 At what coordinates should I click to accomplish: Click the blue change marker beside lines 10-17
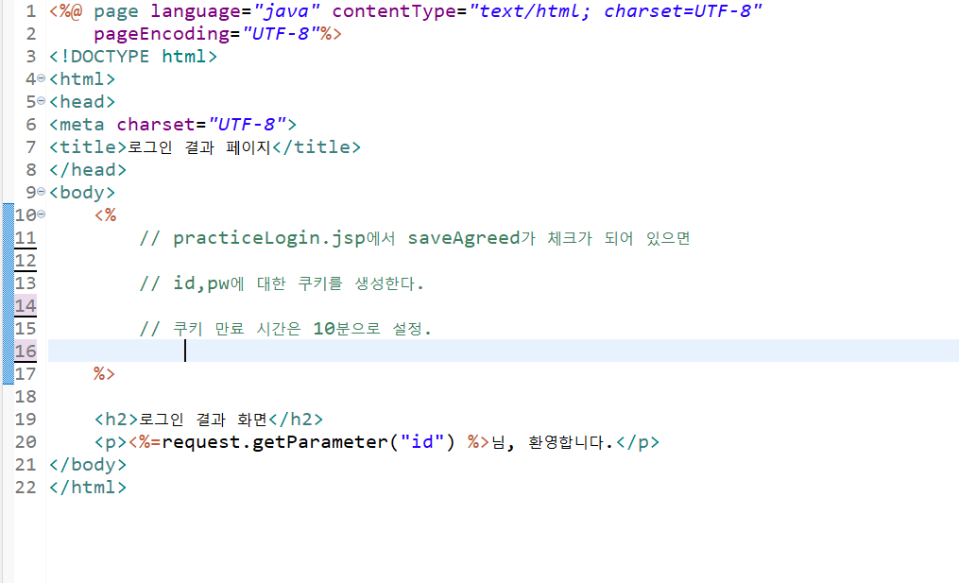coord(8,294)
